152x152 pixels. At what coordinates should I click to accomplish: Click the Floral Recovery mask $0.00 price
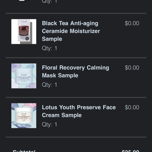pyautogui.click(x=132, y=68)
